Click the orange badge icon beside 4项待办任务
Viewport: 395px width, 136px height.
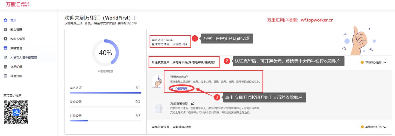point(362,127)
